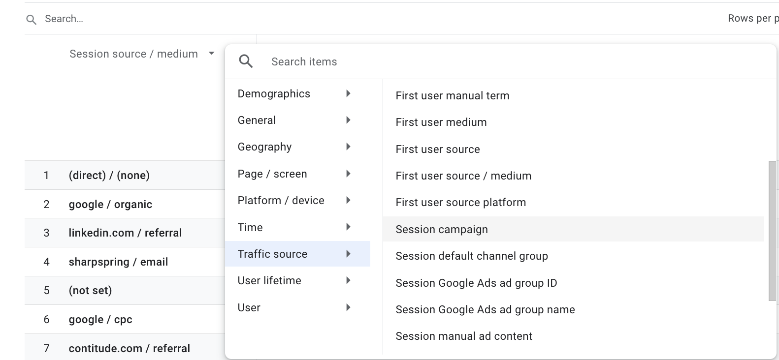
Task: Open the User lifetime category
Action: click(269, 280)
